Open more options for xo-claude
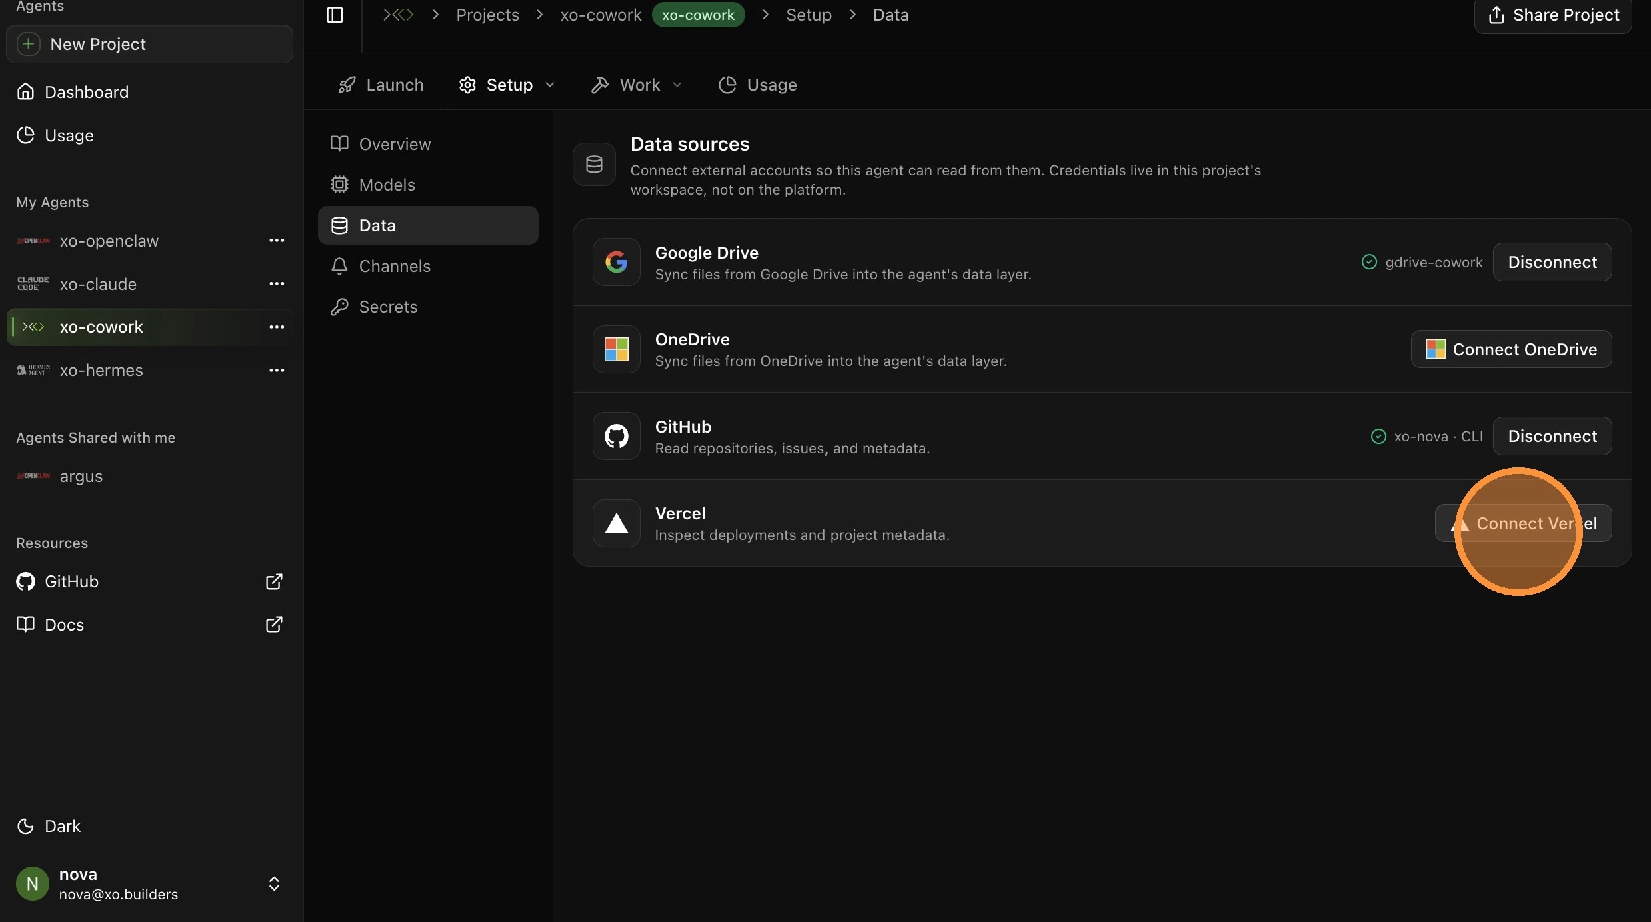1651x922 pixels. pyautogui.click(x=277, y=284)
